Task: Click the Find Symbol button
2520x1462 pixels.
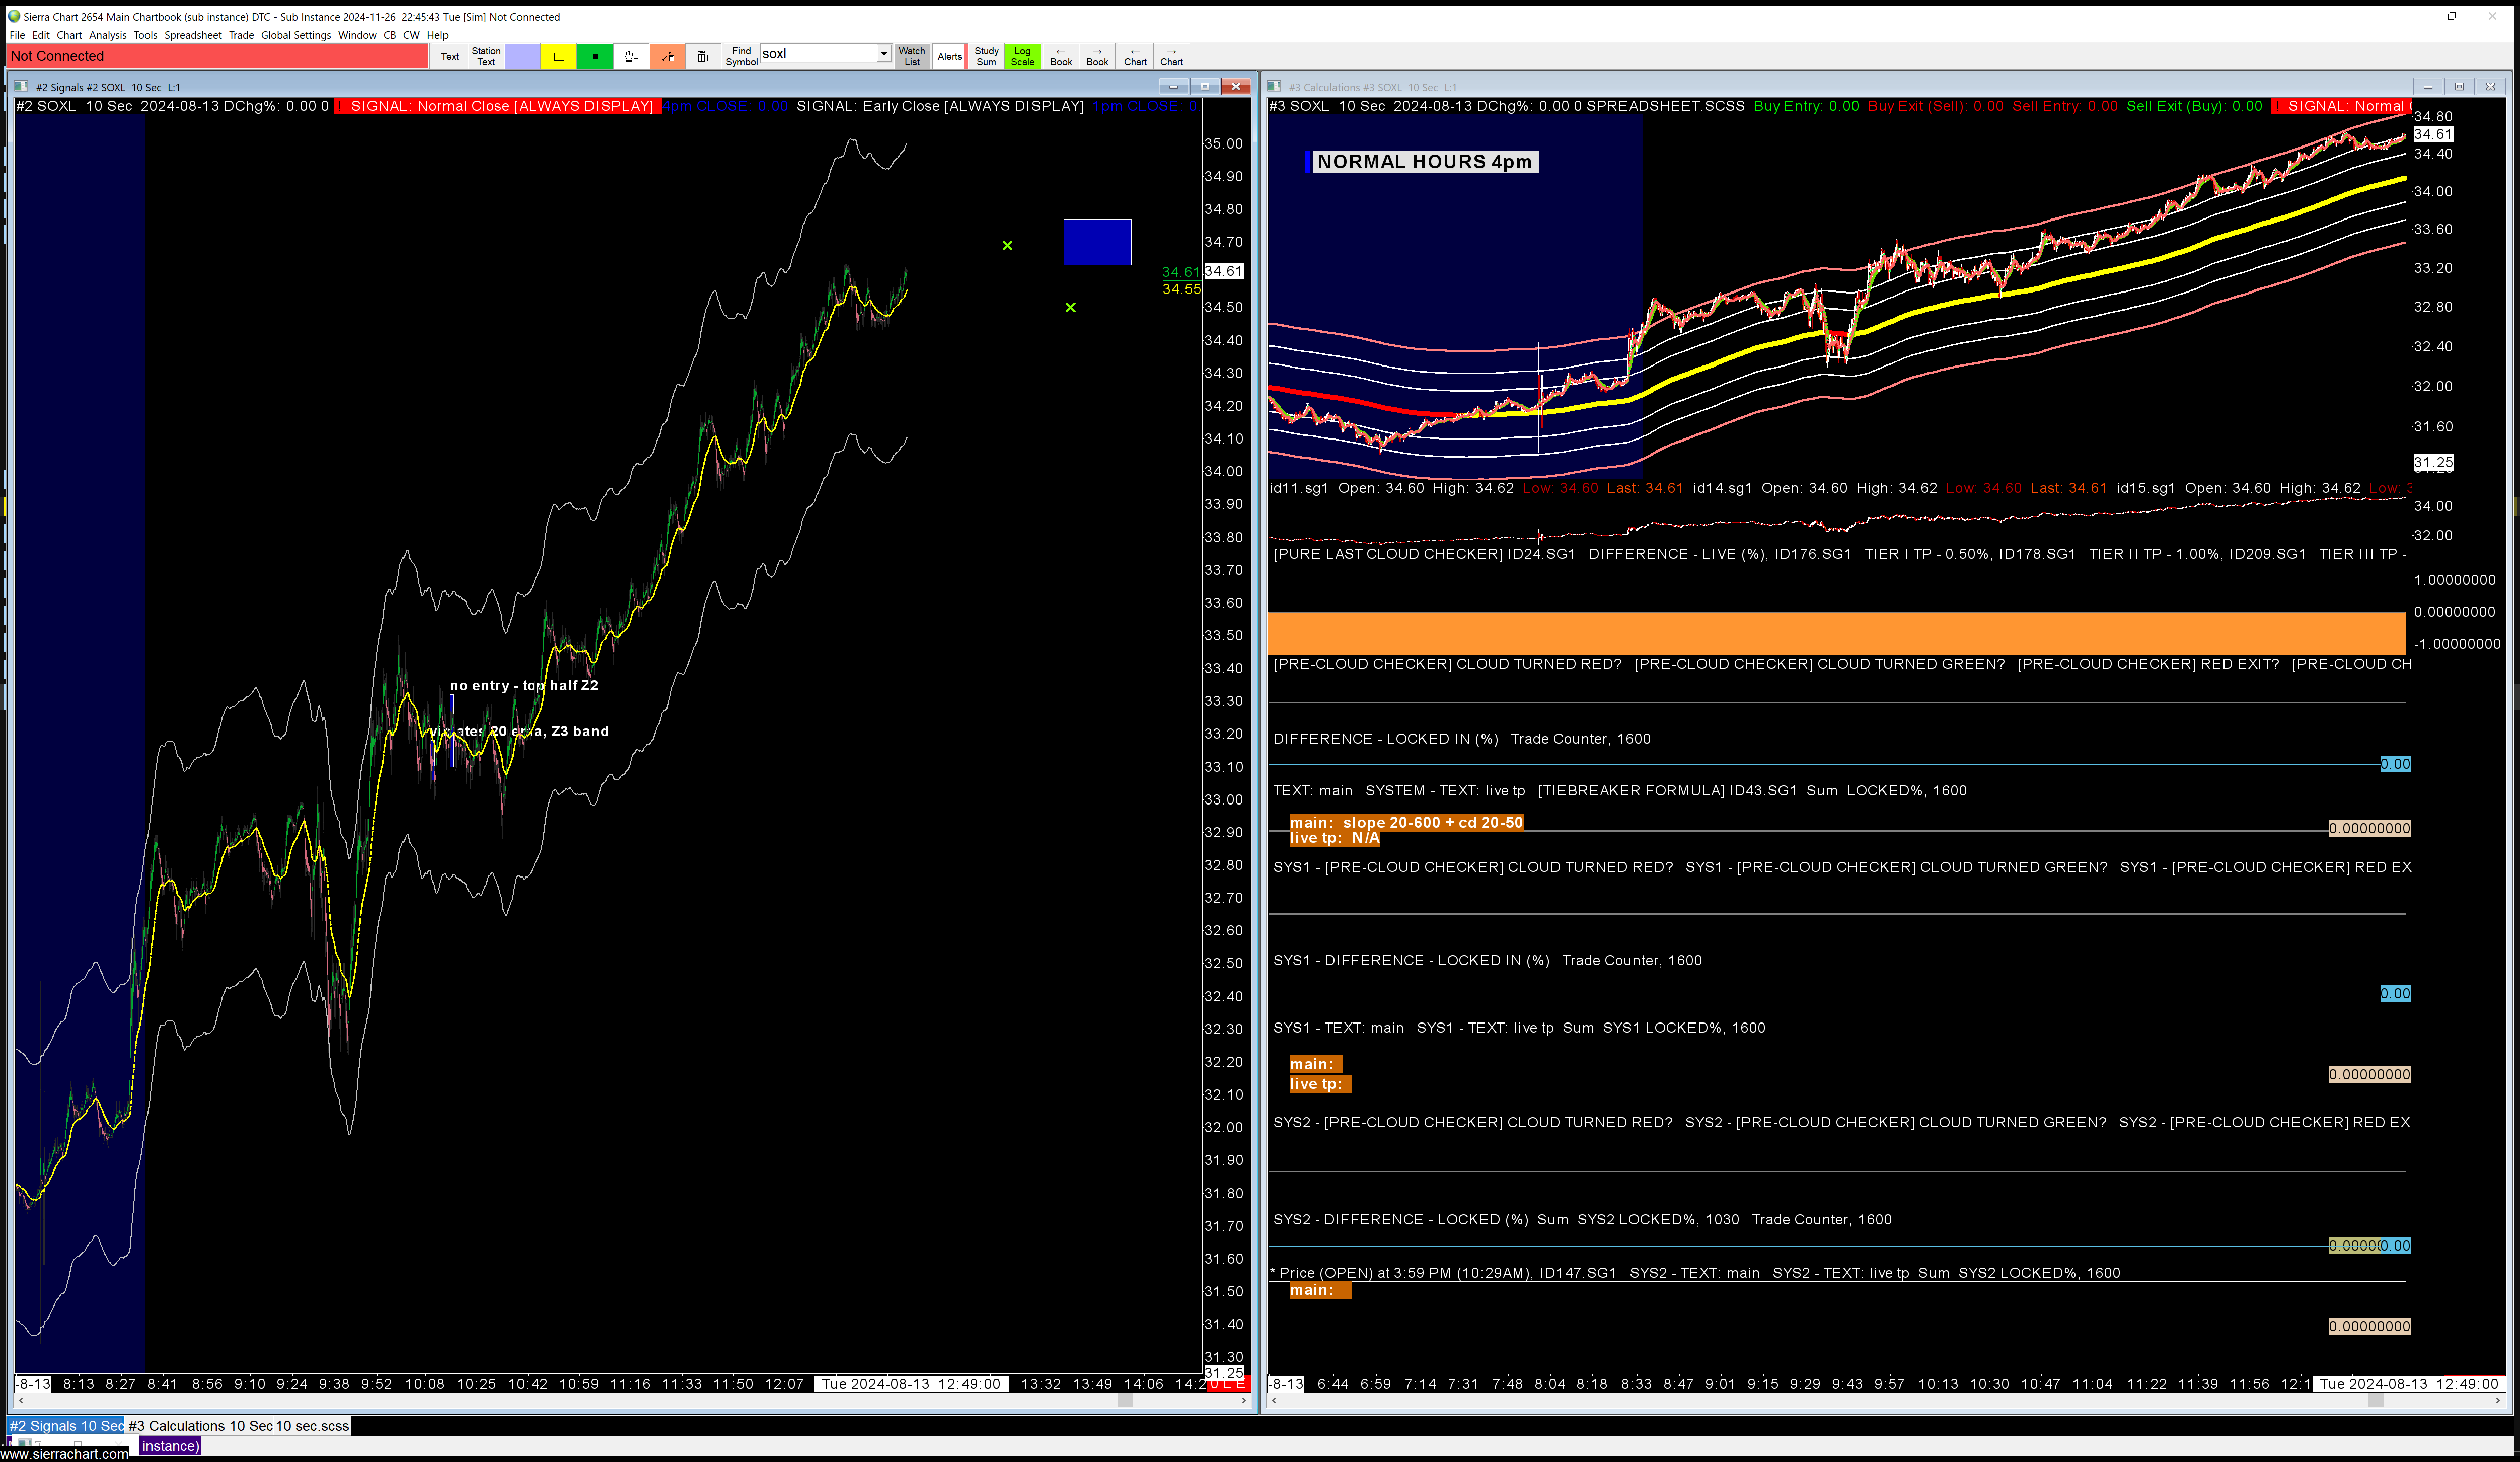Action: coord(741,56)
